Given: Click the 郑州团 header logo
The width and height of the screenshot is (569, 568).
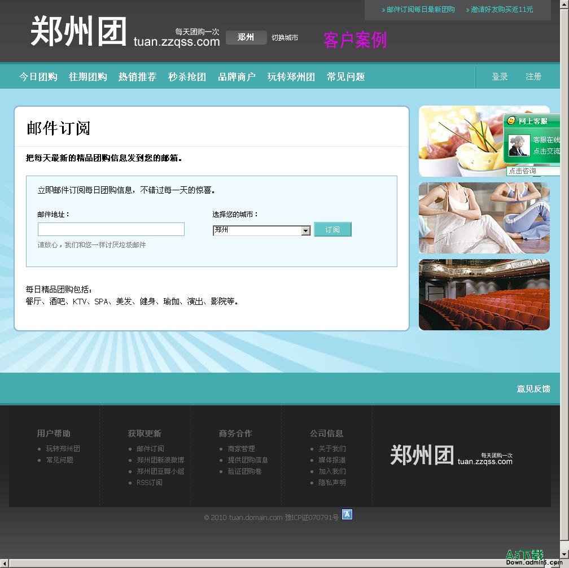Looking at the screenshot, I should 125,31.
